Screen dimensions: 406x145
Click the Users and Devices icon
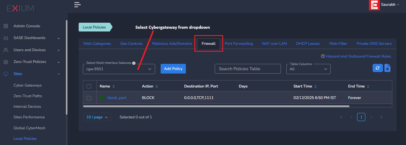[x=6, y=50]
